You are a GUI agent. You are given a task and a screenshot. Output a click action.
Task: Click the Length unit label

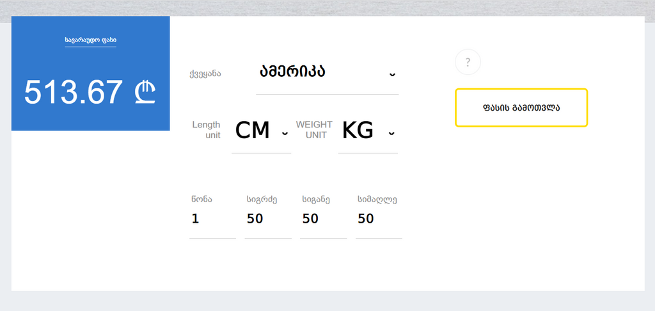[207, 130]
